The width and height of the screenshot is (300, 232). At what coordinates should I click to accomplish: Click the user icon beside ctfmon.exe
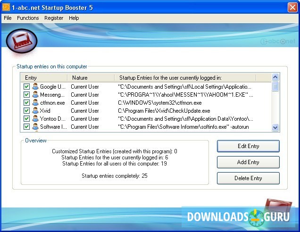35,102
